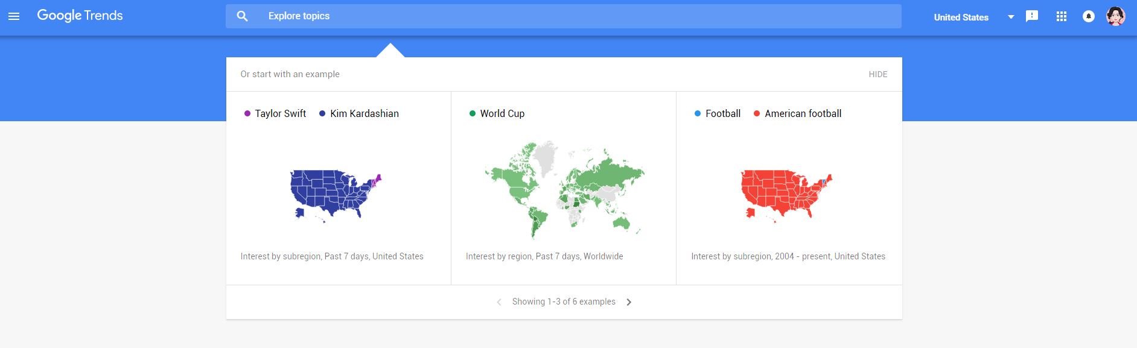The width and height of the screenshot is (1137, 348).
Task: Click 'Interest by subregion, 2004 - present' caption
Action: tap(788, 256)
